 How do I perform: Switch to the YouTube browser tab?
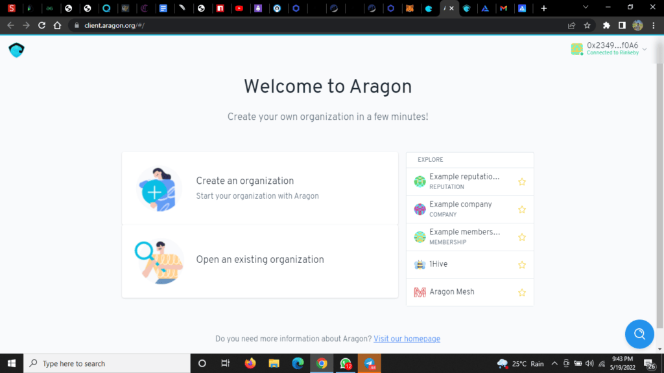(x=239, y=8)
